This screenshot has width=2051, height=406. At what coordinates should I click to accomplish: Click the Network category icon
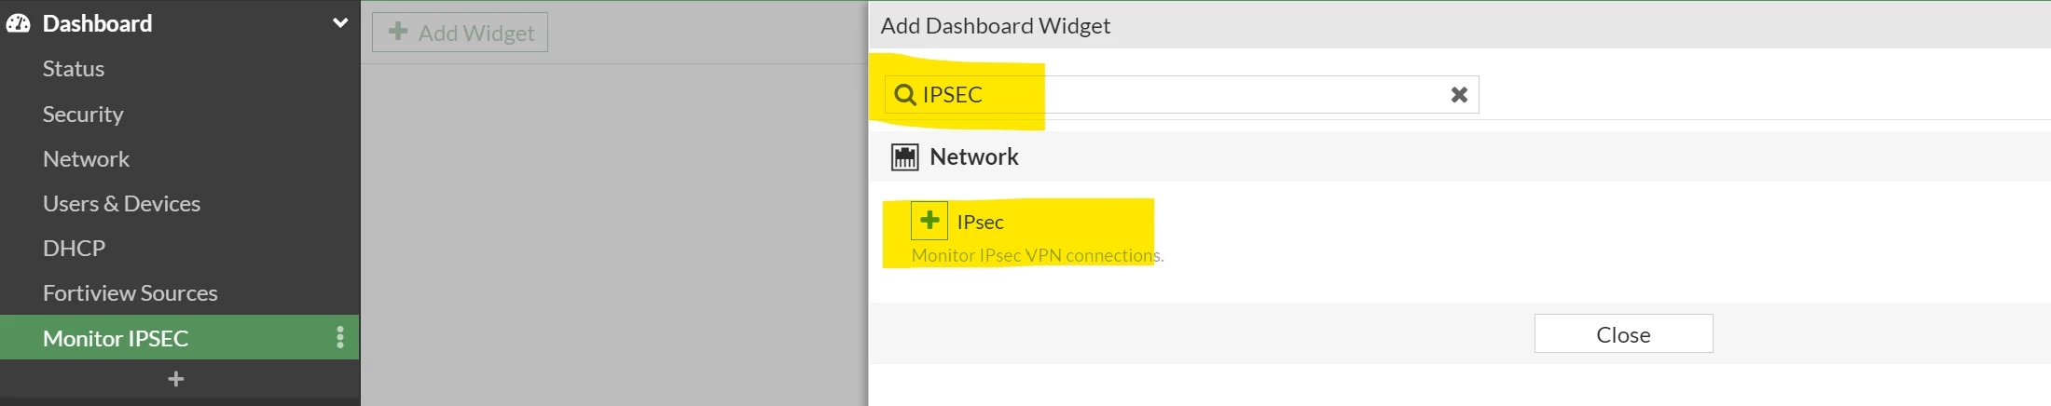tap(904, 157)
